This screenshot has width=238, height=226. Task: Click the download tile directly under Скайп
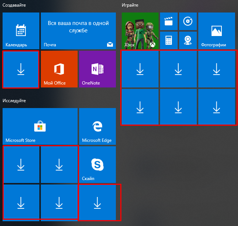pyautogui.click(x=97, y=202)
